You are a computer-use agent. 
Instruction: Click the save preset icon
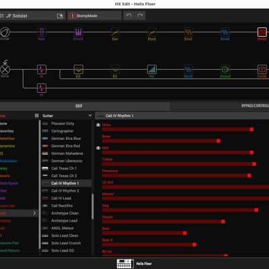pos(60,16)
